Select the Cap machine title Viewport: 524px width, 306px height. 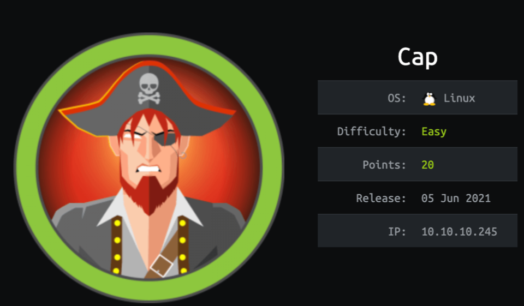coord(418,57)
